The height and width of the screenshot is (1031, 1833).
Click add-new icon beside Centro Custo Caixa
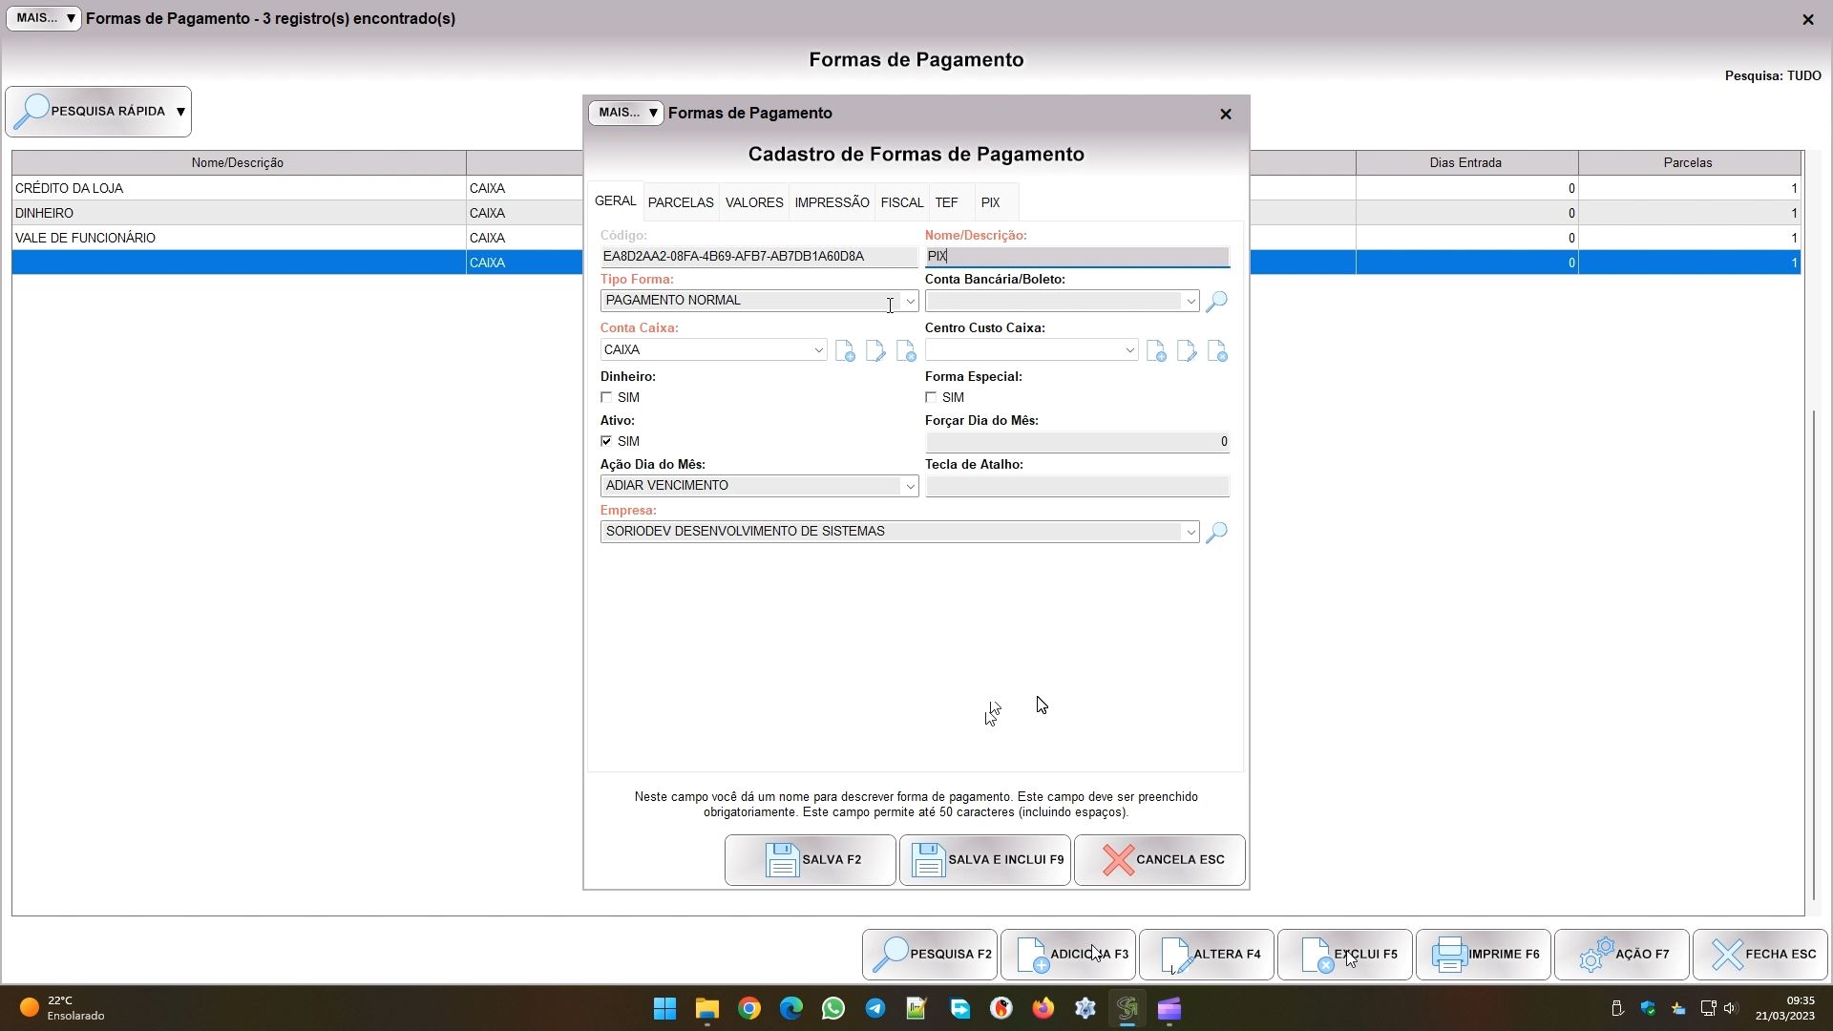coord(1156,351)
